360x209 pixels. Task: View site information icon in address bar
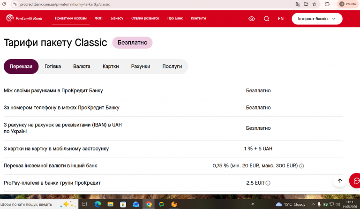point(15,4)
